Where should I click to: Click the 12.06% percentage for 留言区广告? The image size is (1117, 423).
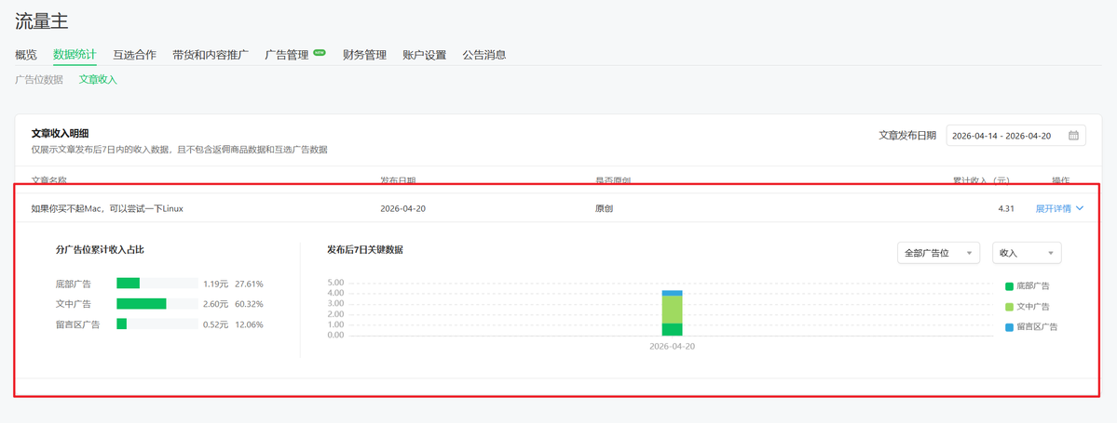249,324
